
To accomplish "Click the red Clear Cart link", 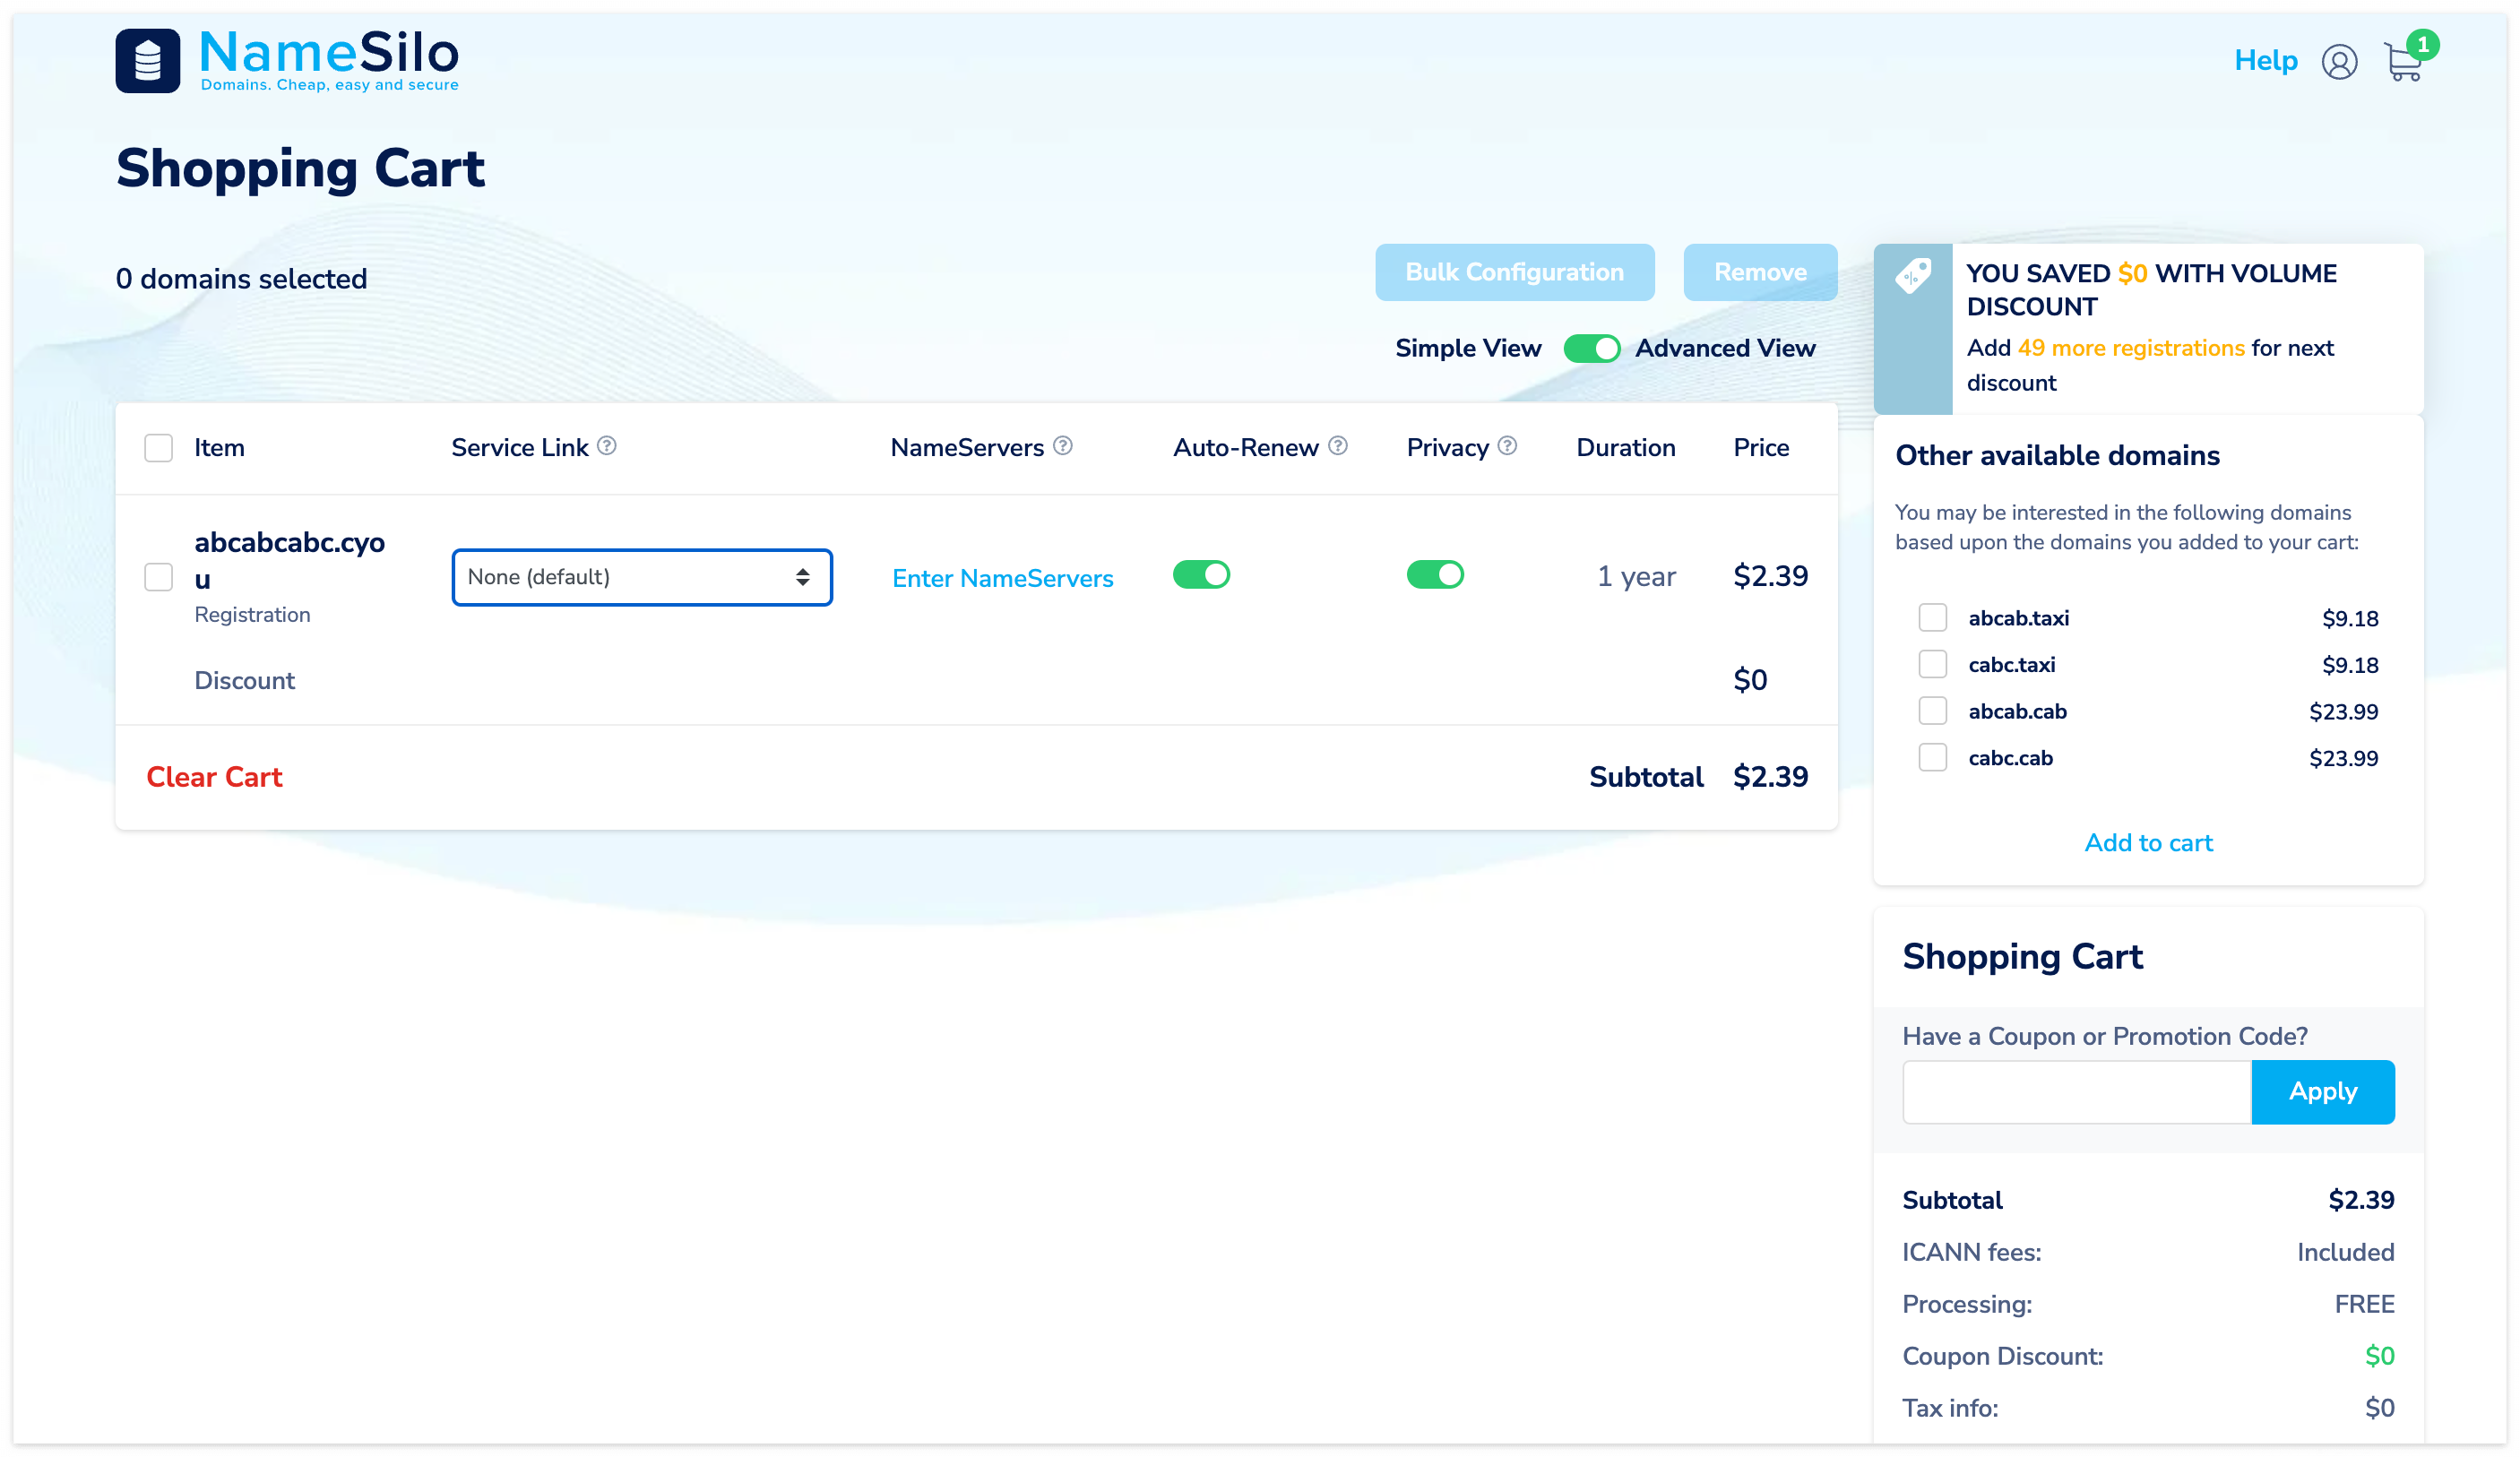I will pos(214,777).
